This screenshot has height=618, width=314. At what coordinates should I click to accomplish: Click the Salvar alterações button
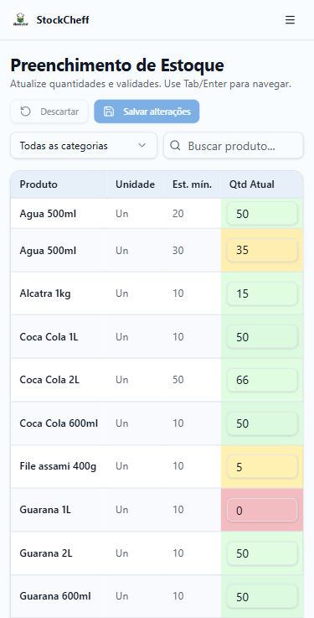point(147,112)
